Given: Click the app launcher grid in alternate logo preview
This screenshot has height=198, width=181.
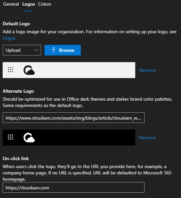Looking at the screenshot, I should 11,137.
